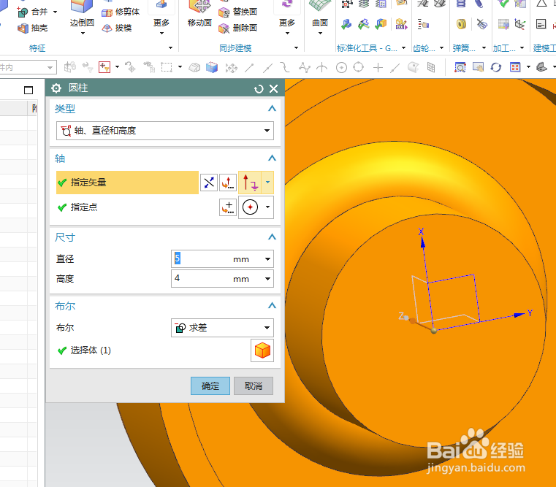The height and width of the screenshot is (487, 556).
Task: Click the yellow spring coil icon
Action: (x=461, y=24)
